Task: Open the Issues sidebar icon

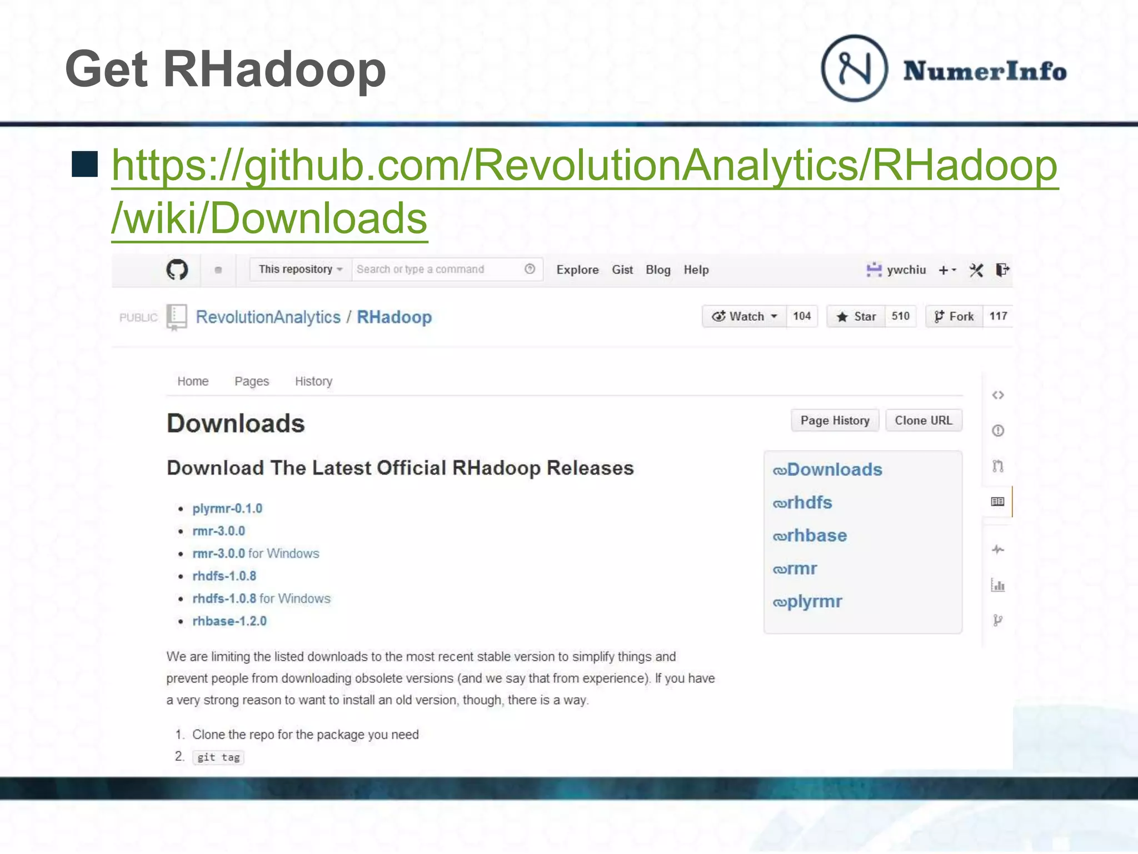Action: point(998,431)
